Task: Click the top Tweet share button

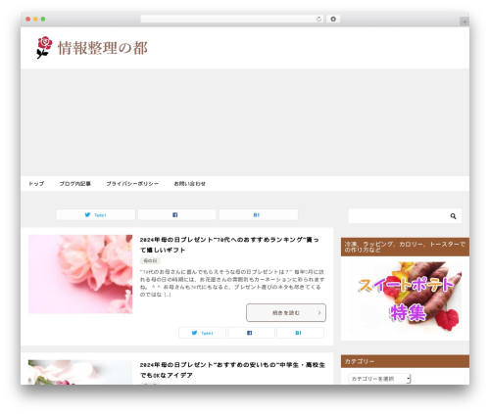Action: click(x=96, y=214)
